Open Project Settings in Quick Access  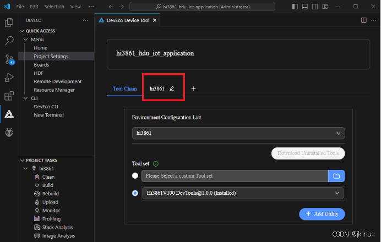click(x=51, y=56)
